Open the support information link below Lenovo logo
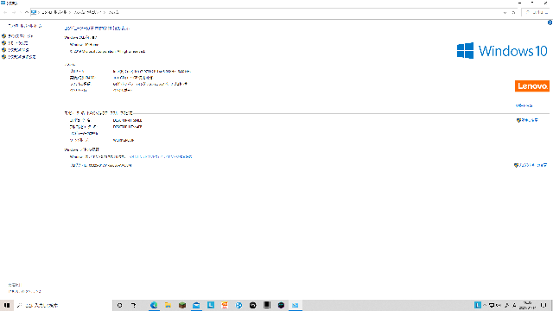 [x=524, y=105]
